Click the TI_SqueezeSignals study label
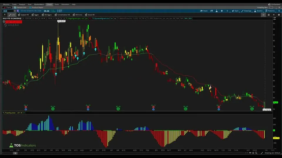This screenshot has height=158, width=282. pyautogui.click(x=101, y=18)
